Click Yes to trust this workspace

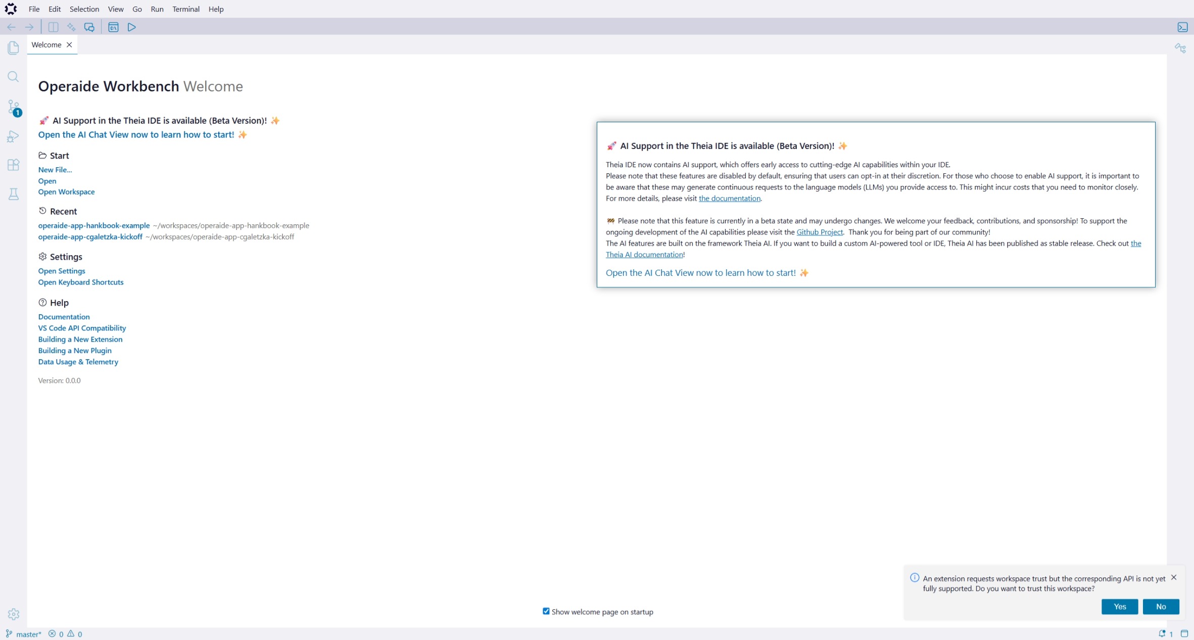[1119, 607]
